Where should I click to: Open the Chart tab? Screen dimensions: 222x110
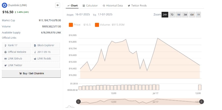[x=72, y=6]
